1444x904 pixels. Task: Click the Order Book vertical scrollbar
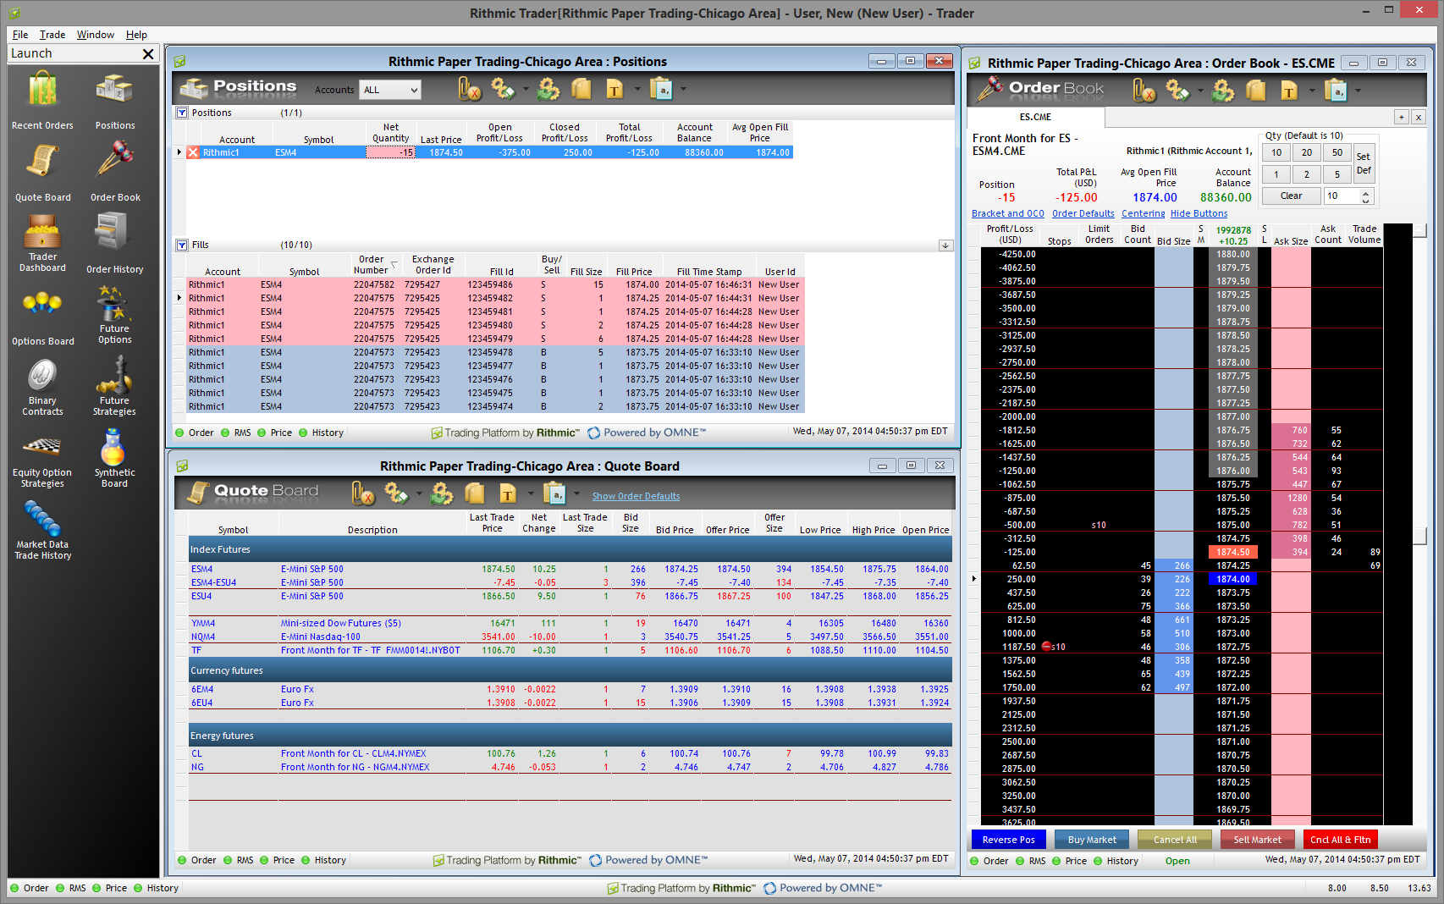click(1419, 525)
